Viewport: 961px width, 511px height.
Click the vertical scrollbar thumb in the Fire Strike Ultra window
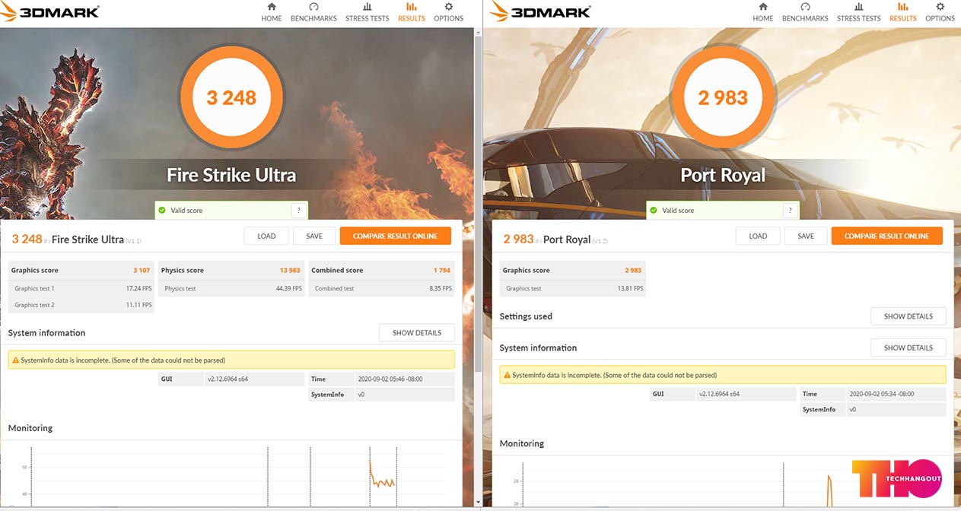click(478, 203)
